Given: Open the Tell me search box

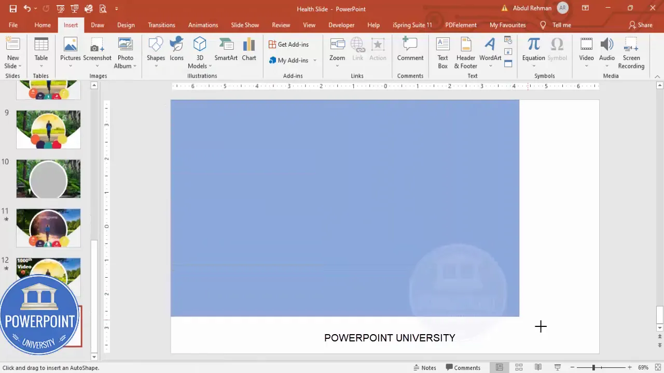Looking at the screenshot, I should (556, 25).
